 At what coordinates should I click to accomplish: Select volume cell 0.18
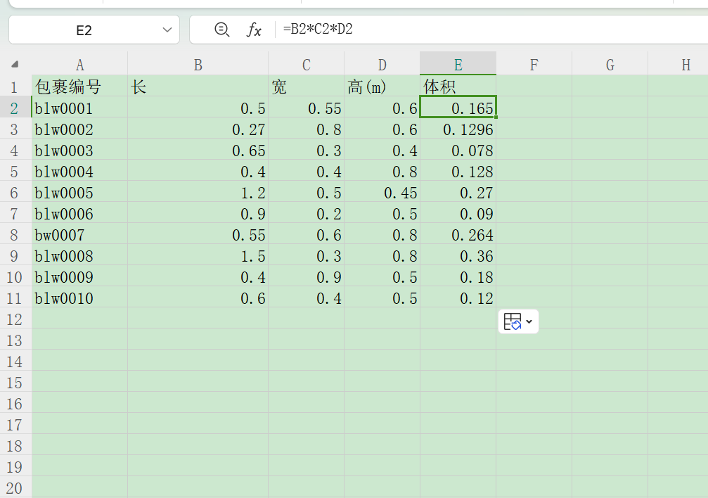click(x=458, y=276)
